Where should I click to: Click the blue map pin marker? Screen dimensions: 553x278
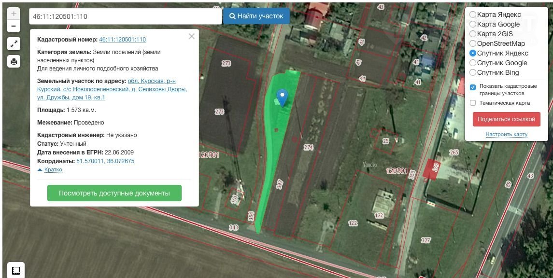(x=282, y=97)
